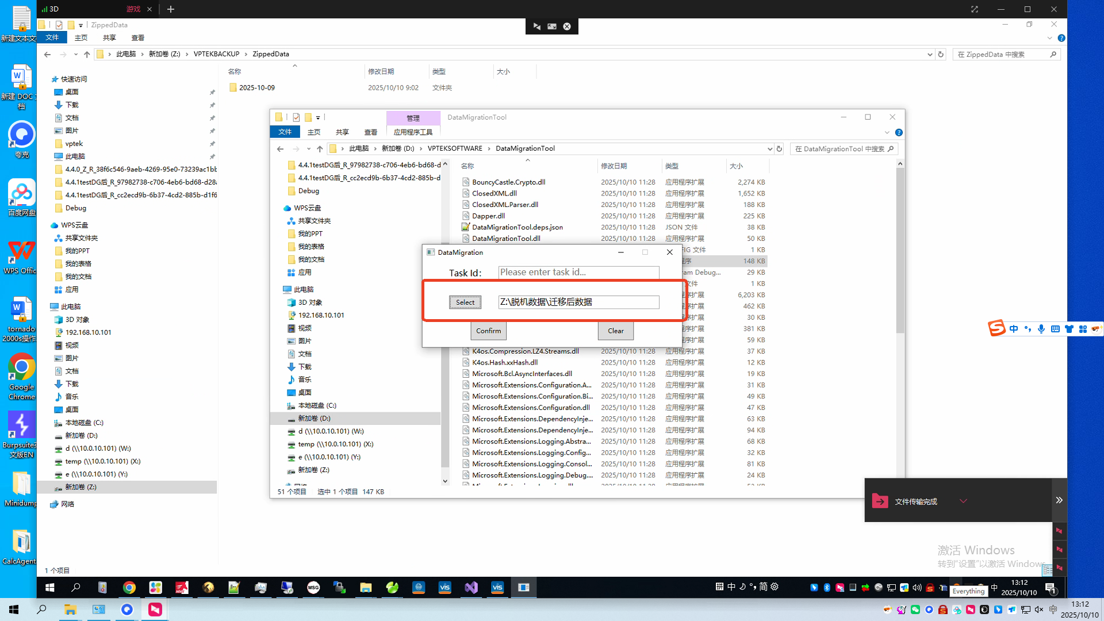Click the Clear button

pos(615,331)
